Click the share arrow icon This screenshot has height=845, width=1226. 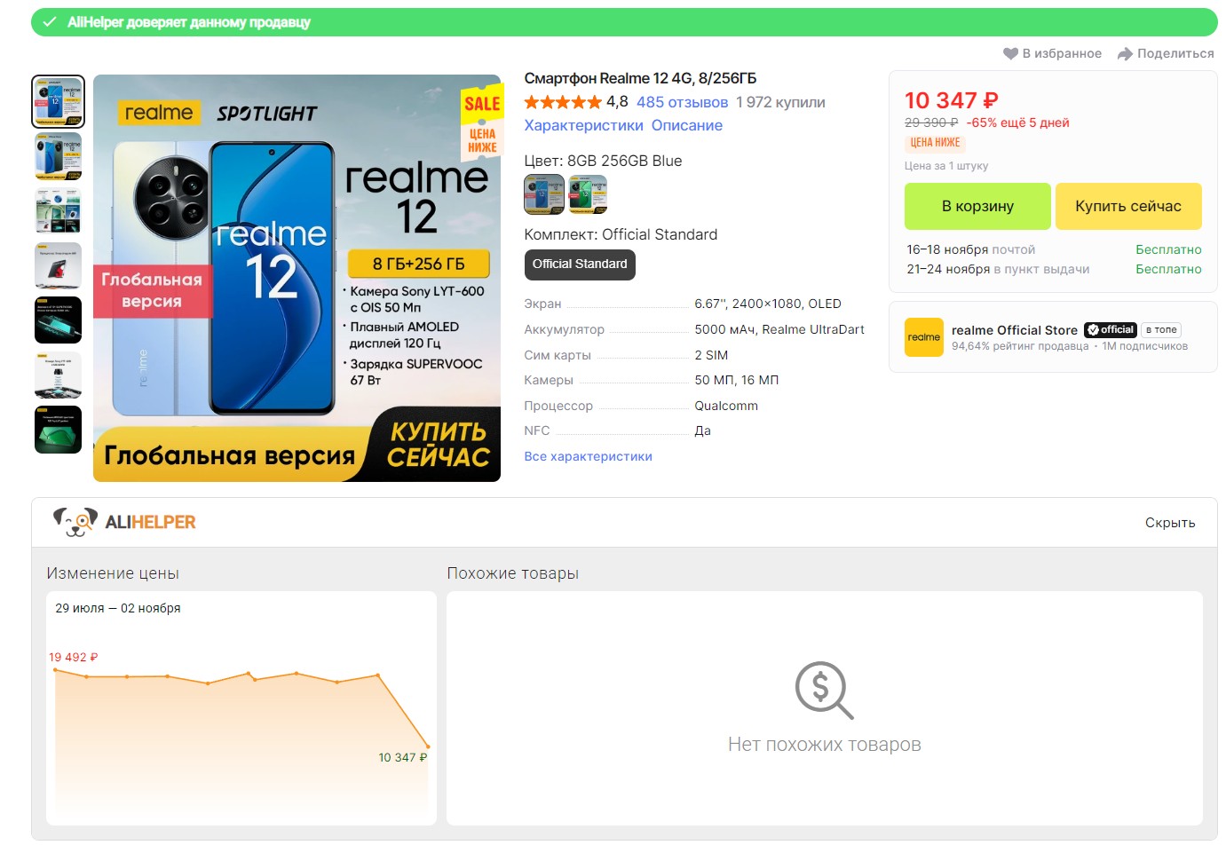1125,54
